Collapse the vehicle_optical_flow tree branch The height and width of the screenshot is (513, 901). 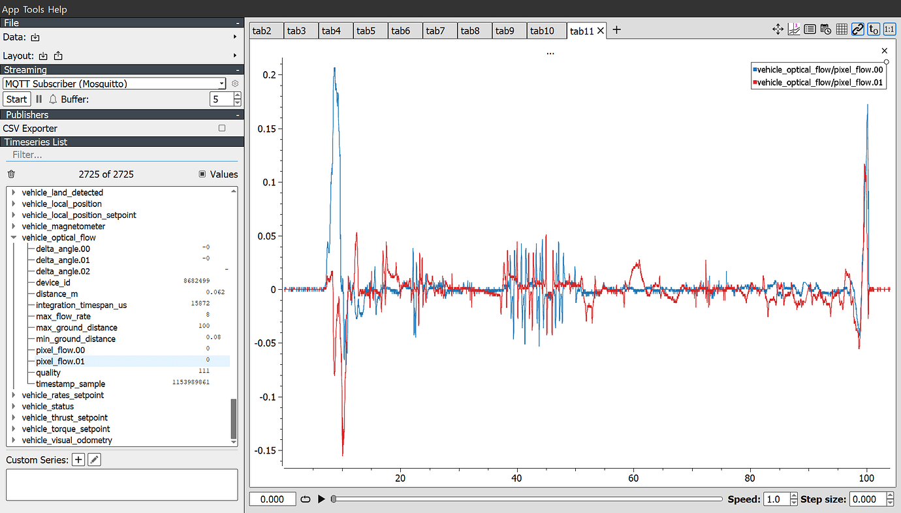point(14,238)
